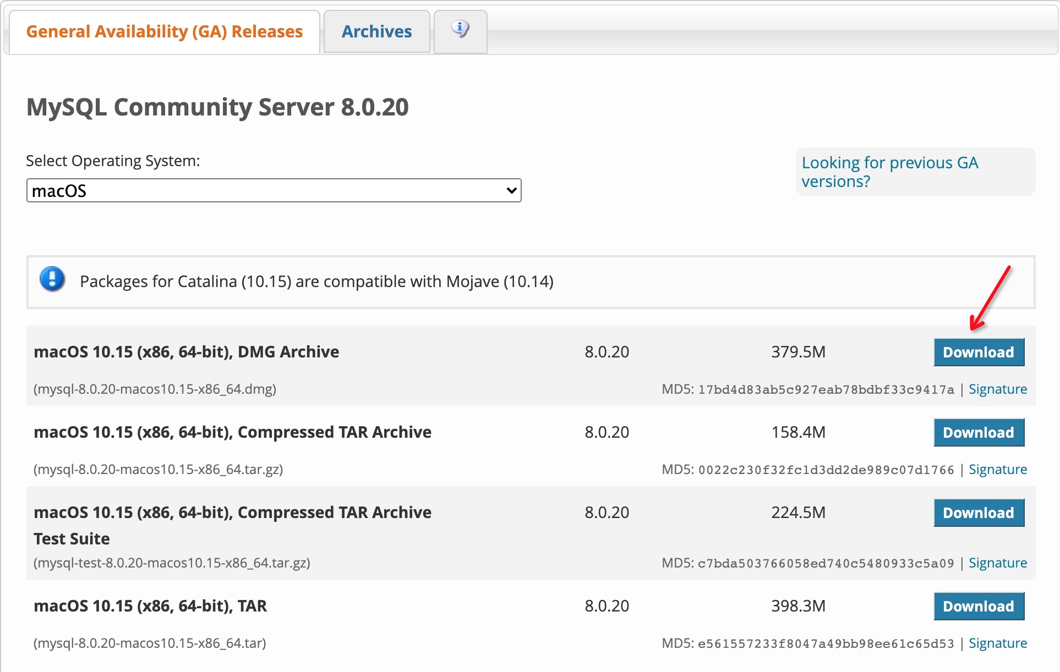Click the MD5 hash c7bda503766058ed740c5480933c5a09
This screenshot has width=1060, height=672.
point(826,564)
